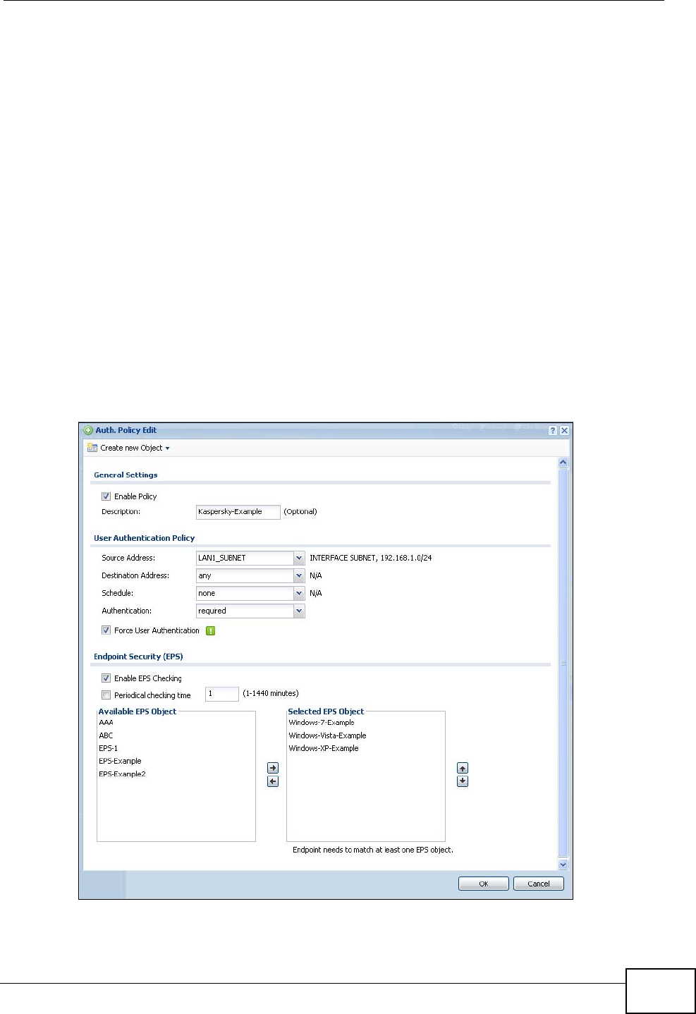Click the User Authentication Policy heading
The width and height of the screenshot is (696, 1014).
[144, 538]
